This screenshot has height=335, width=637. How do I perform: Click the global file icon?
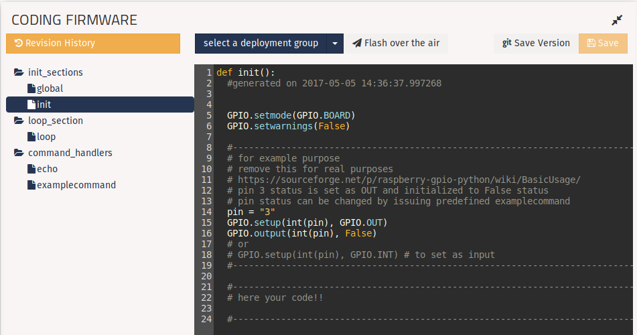31,88
